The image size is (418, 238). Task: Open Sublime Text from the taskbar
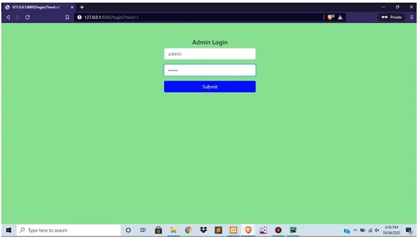(218, 230)
